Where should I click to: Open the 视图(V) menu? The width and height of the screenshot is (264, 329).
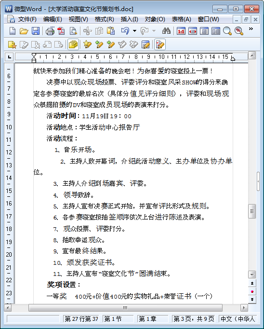79,19
